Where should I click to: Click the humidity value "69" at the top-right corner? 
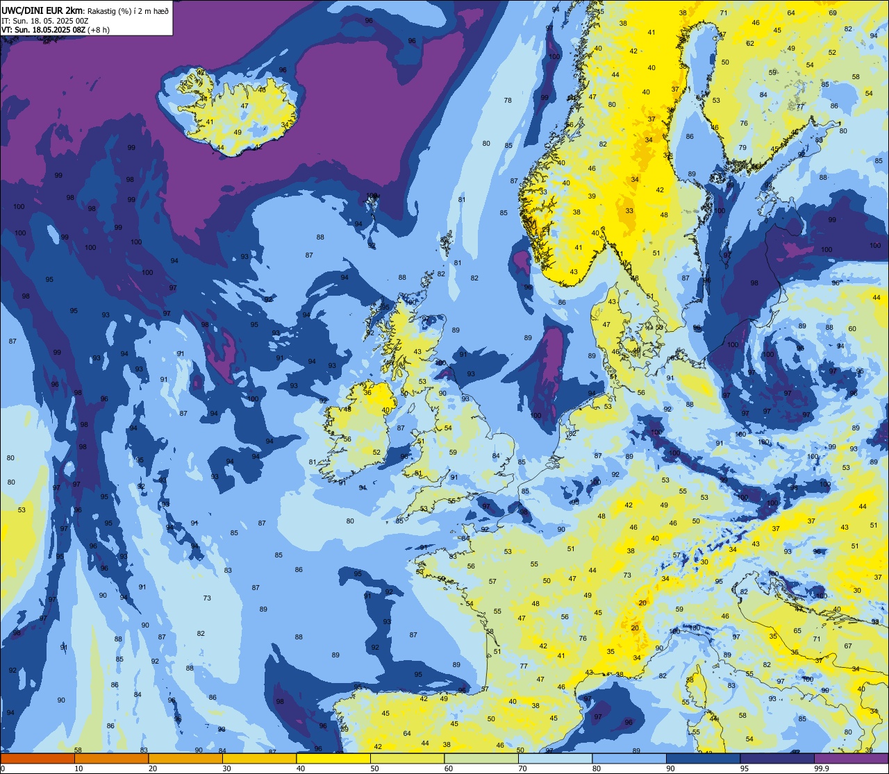[x=833, y=13]
